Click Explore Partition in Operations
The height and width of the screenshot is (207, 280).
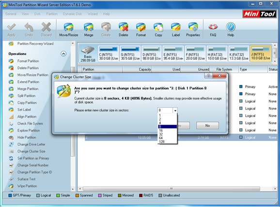pyautogui.click(x=29, y=130)
